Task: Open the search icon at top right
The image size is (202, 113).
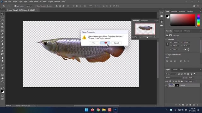Action: tap(194, 6)
